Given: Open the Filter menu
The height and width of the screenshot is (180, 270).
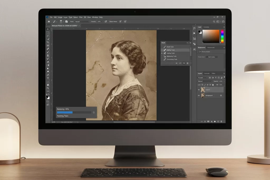Looking at the screenshot, I should pyautogui.click(x=81, y=17).
